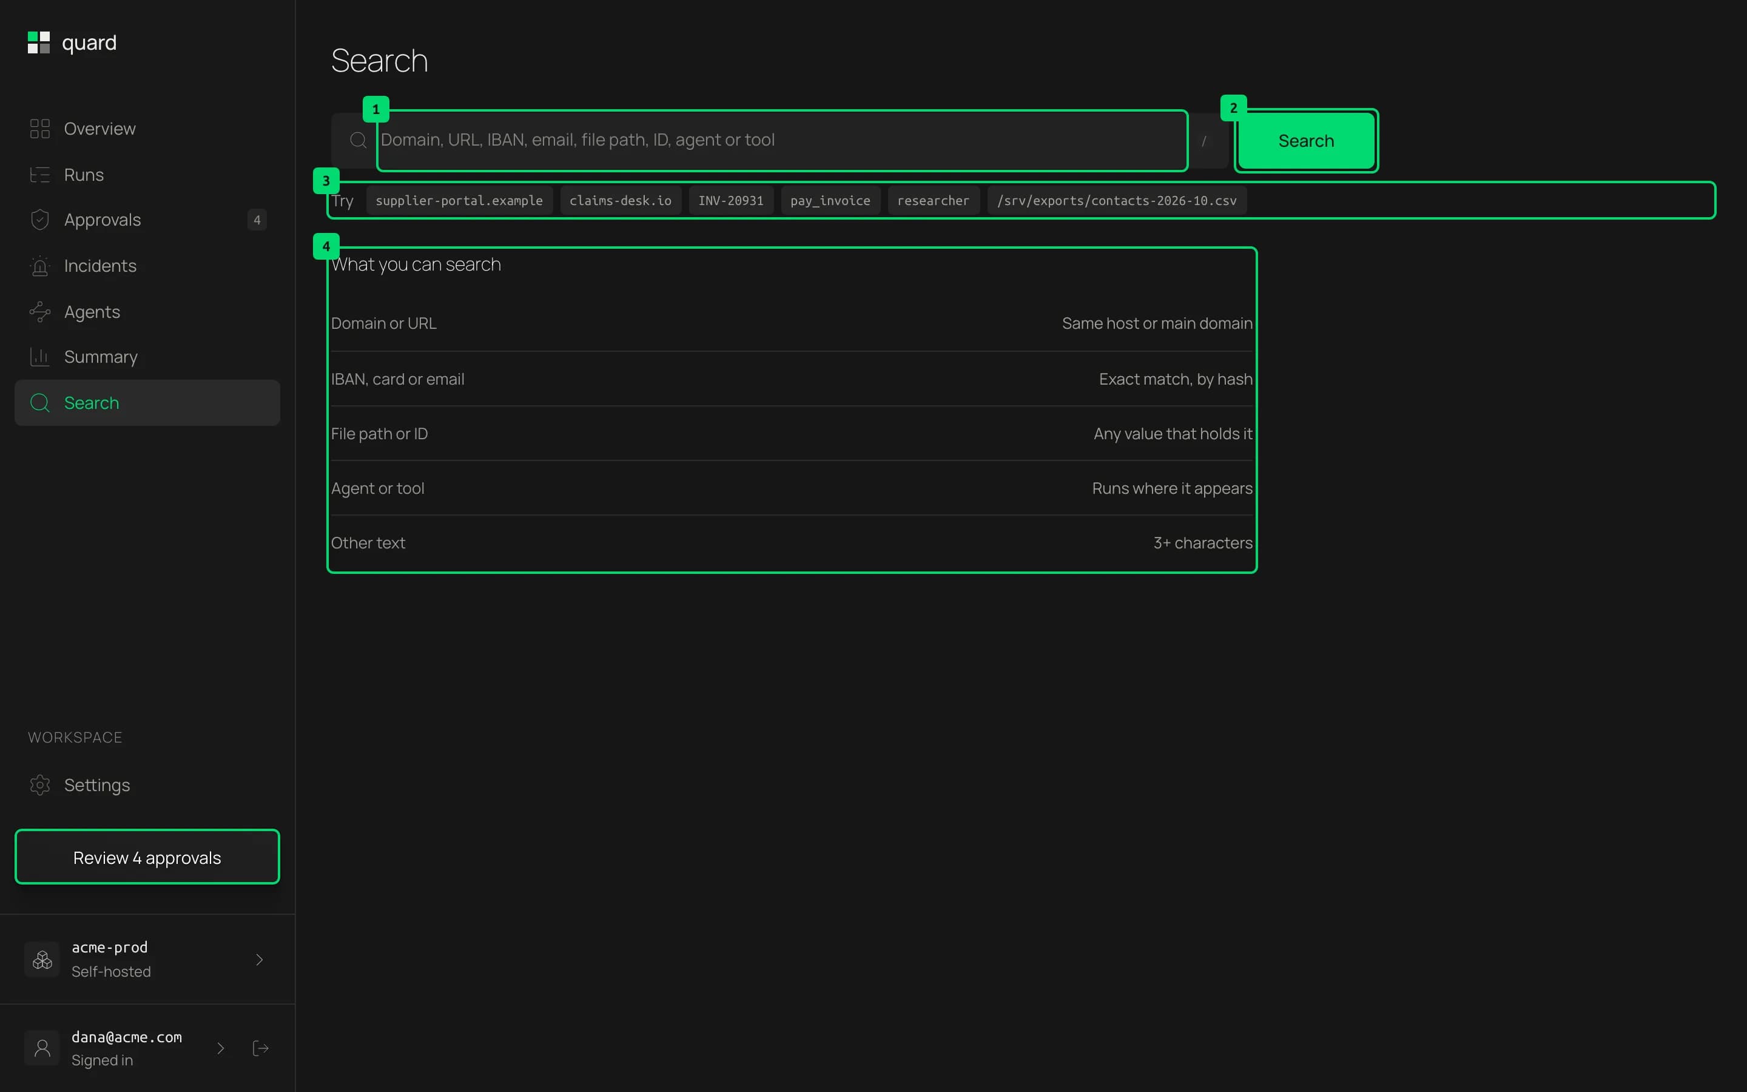The height and width of the screenshot is (1092, 1747).
Task: Click 'Runs where it appears' text
Action: tap(1172, 488)
